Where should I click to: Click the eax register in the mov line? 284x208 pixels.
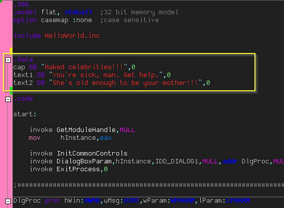(106, 138)
